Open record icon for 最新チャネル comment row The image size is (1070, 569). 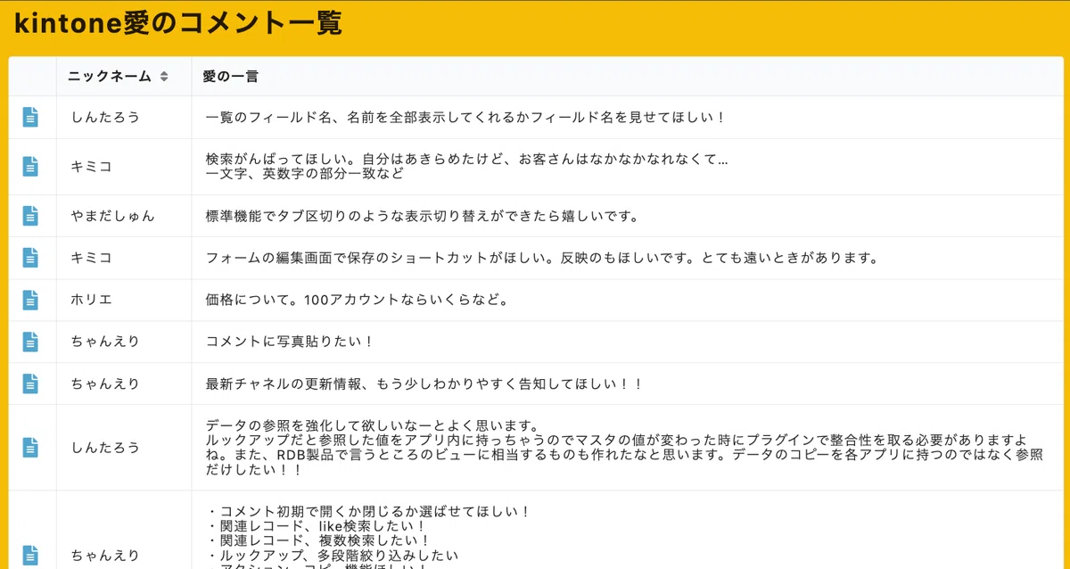tap(31, 383)
